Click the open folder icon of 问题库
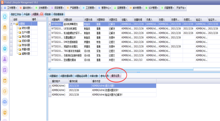 [x=17, y=24]
